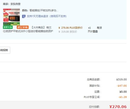Open 支持7天无理由退货 return policy link

tap(47, 16)
